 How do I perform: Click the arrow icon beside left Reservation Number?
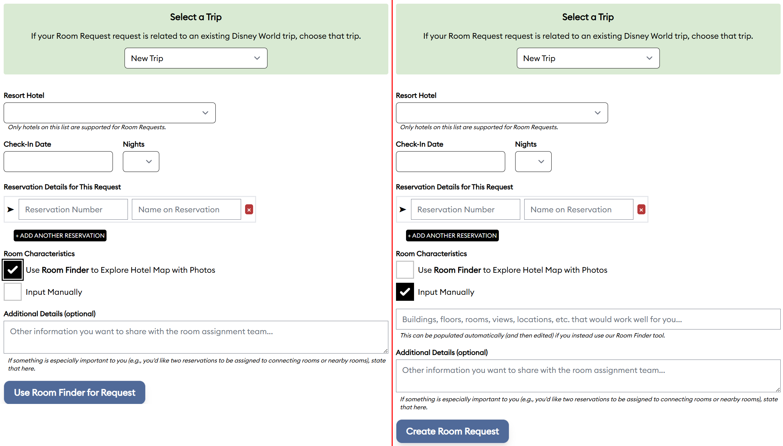[x=11, y=209]
